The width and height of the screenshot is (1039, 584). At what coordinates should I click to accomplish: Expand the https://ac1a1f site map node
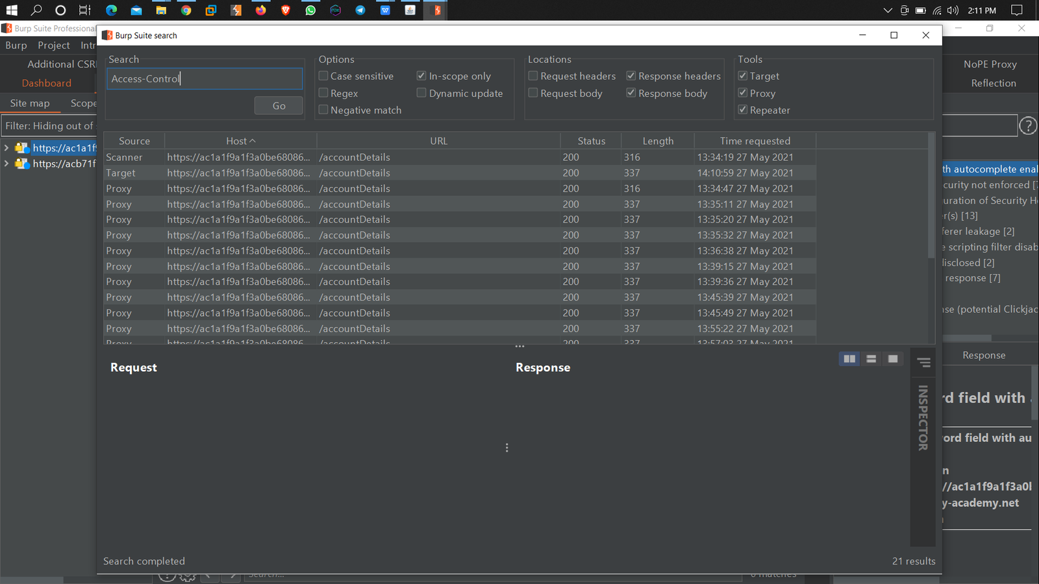[6, 148]
